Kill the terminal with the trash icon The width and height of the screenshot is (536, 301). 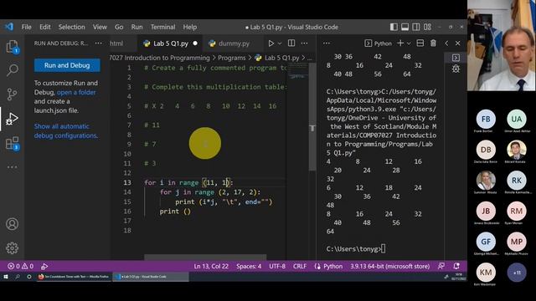point(433,43)
